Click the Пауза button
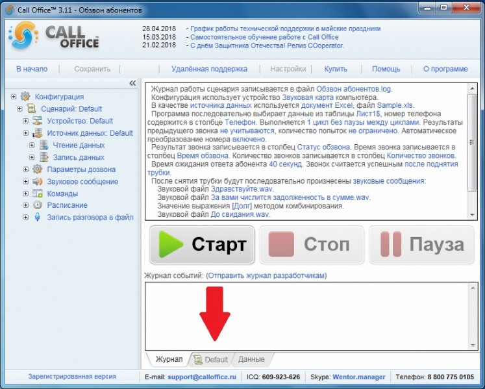Viewport: 485px width, 389px height. click(x=421, y=245)
